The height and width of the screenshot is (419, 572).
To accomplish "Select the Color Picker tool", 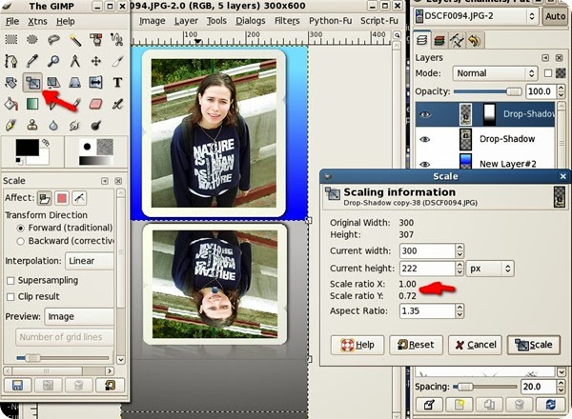I will pyautogui.click(x=32, y=61).
